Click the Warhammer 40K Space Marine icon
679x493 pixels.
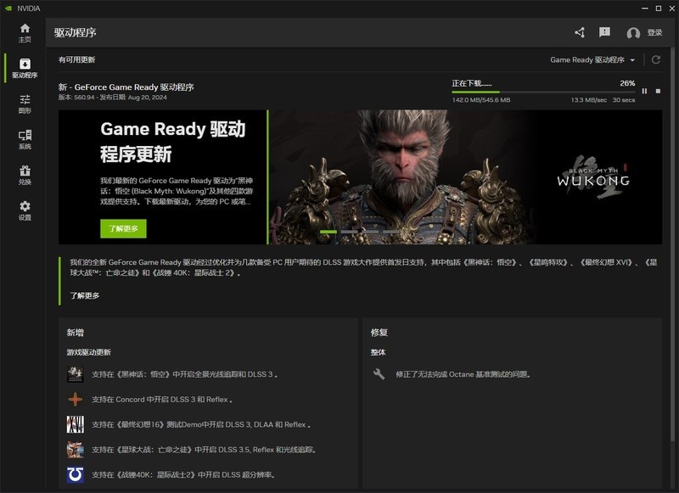pyautogui.click(x=76, y=474)
